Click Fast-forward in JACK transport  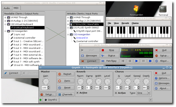pyautogui.click(x=150, y=61)
